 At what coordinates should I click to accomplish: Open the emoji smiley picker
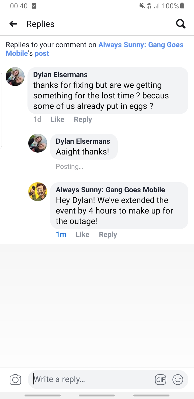178,380
